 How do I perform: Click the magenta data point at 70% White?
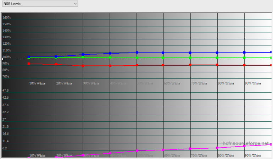pyautogui.click(x=190, y=148)
